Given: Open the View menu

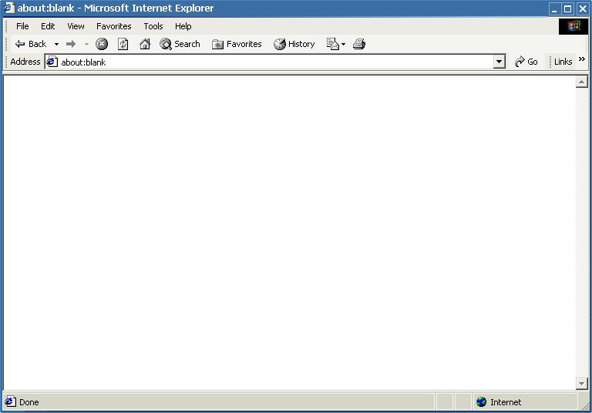Looking at the screenshot, I should click(76, 26).
